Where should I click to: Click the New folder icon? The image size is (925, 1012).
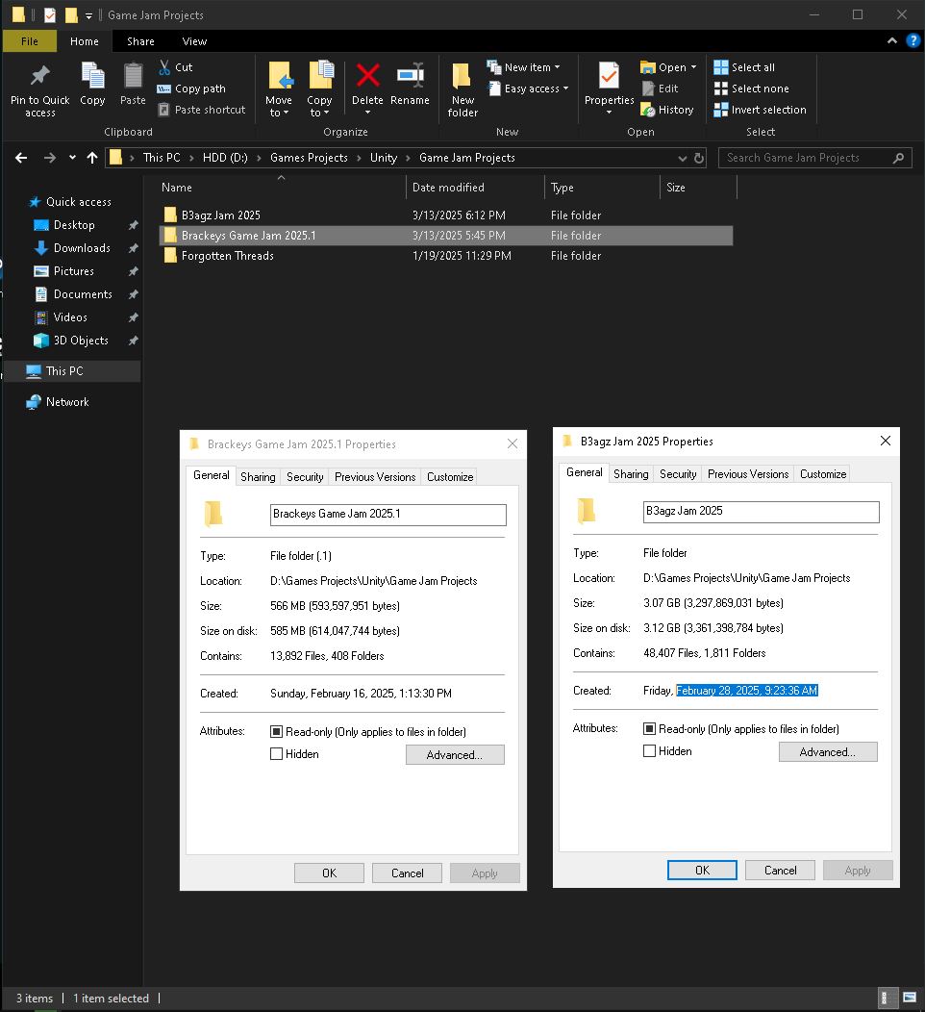(462, 76)
